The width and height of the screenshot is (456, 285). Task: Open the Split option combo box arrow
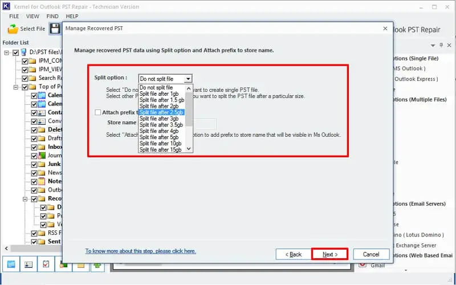coord(188,79)
